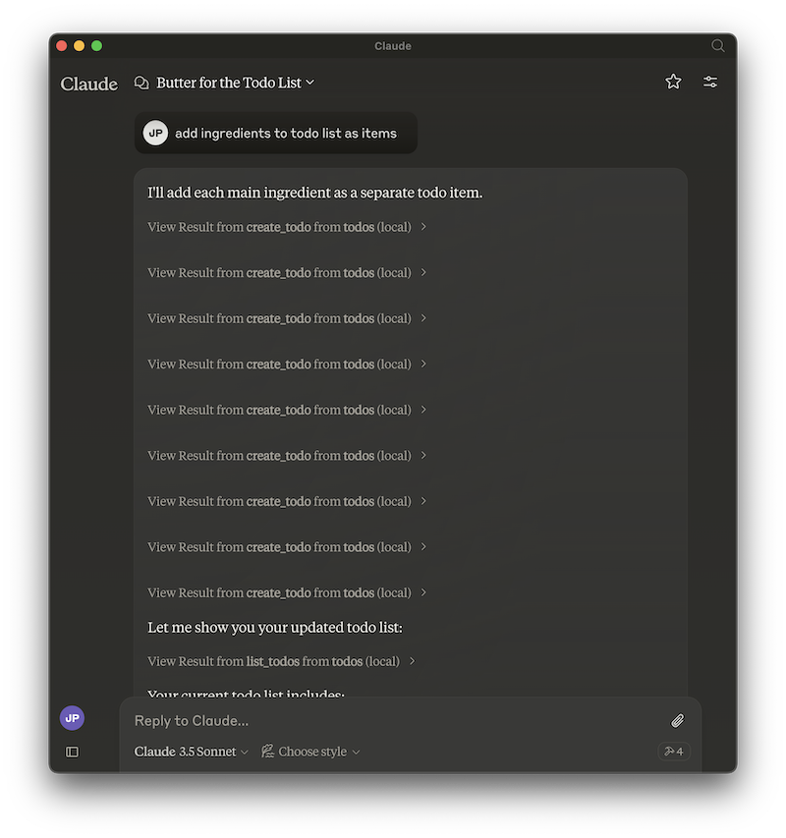This screenshot has width=786, height=838.
Task: Open conversation settings via the sliders icon
Action: [710, 82]
